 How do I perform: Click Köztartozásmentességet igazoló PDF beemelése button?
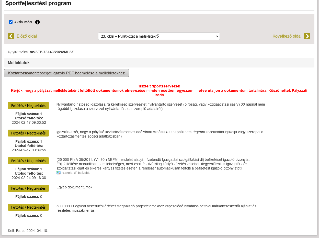click(x=66, y=73)
